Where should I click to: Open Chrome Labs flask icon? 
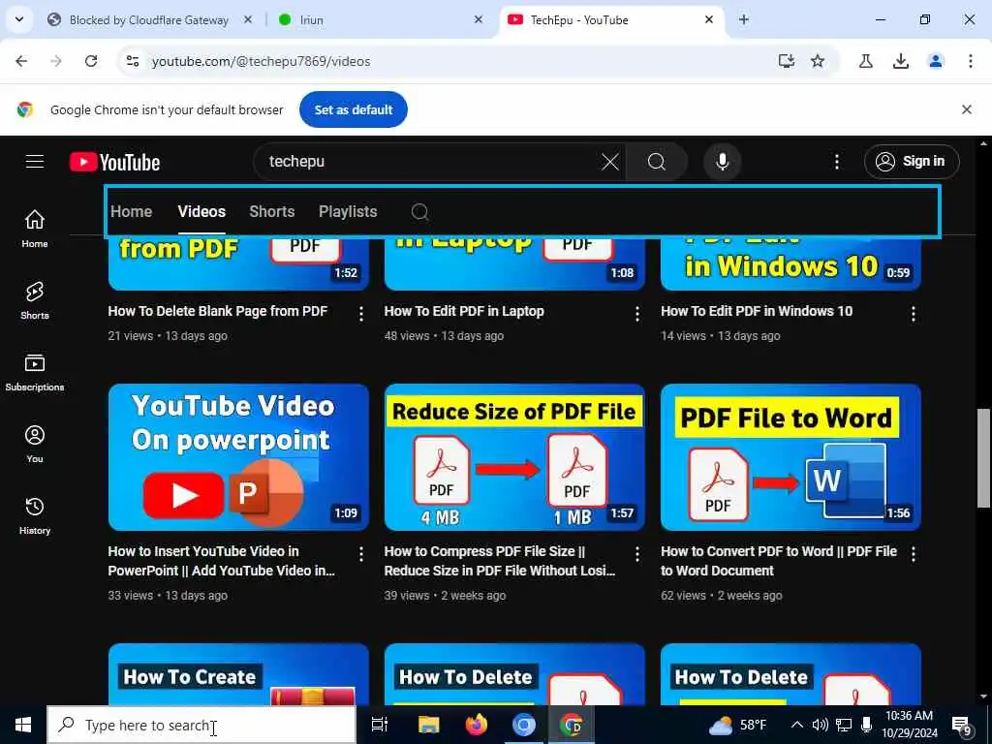[865, 61]
